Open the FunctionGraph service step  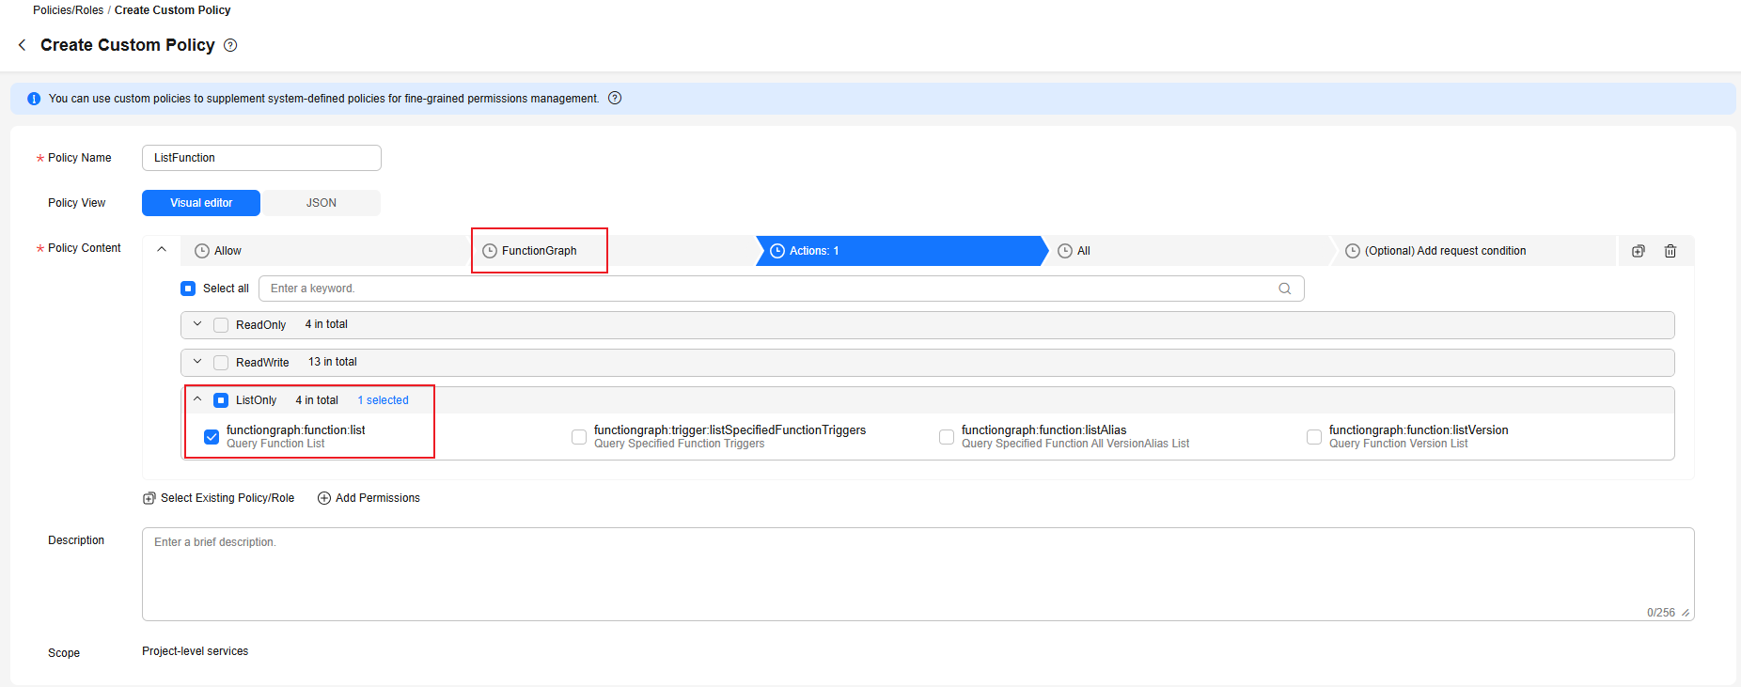coord(539,251)
